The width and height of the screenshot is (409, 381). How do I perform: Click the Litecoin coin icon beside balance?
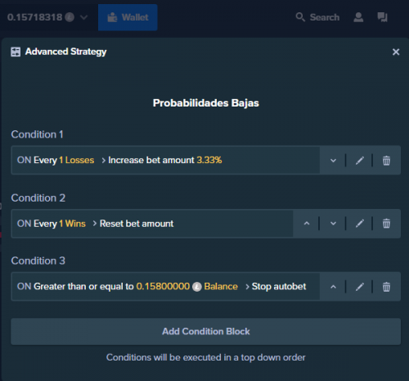tap(70, 17)
